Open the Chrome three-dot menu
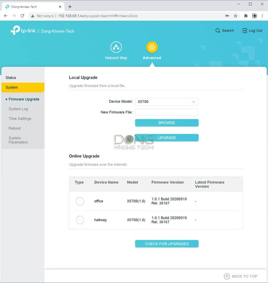 262,16
